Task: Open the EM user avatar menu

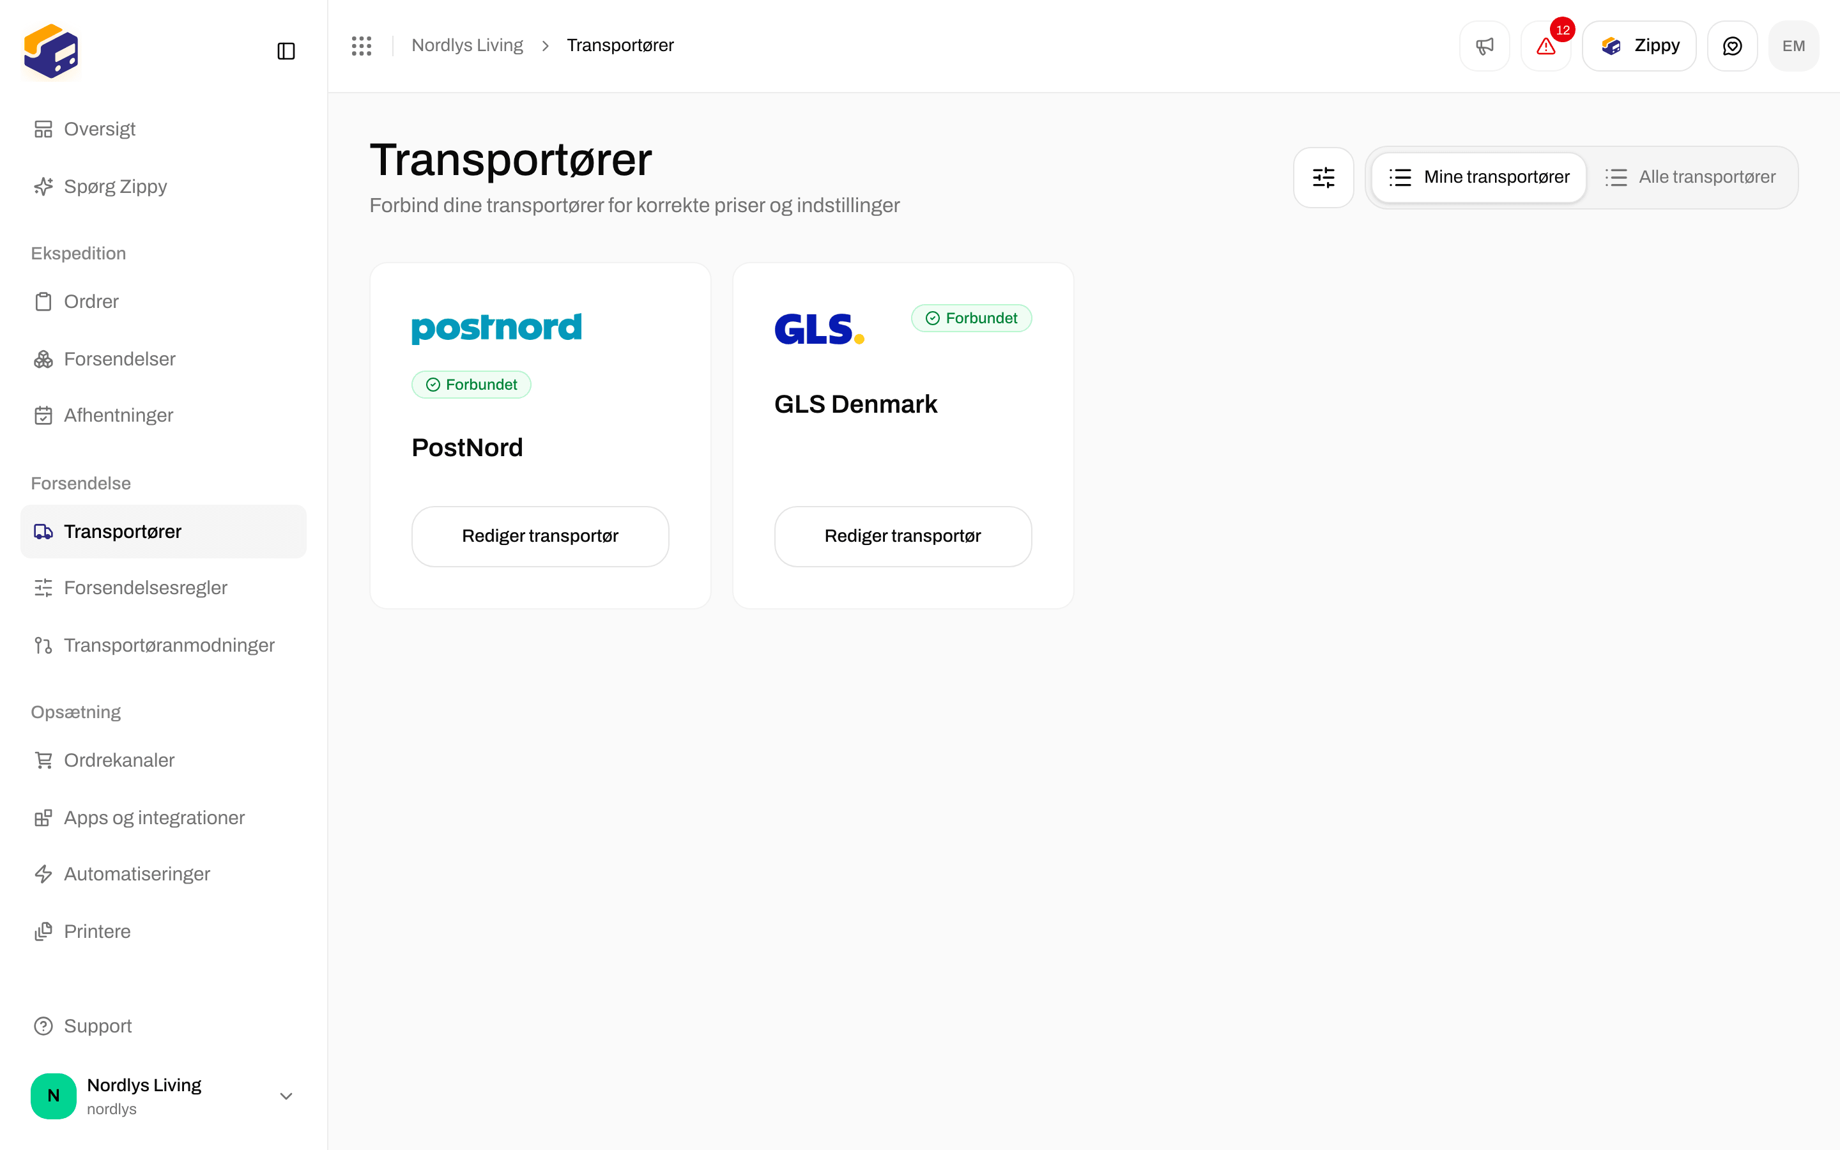Action: pyautogui.click(x=1793, y=45)
